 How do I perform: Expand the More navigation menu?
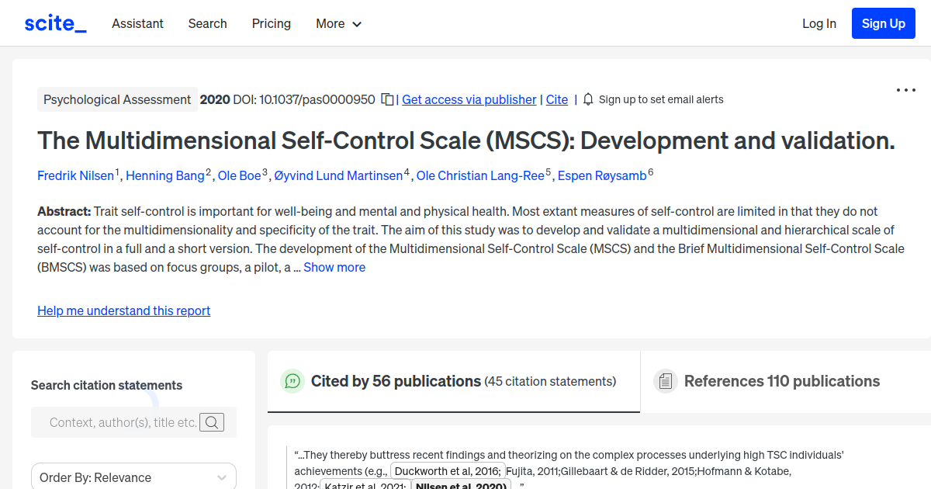pos(338,23)
